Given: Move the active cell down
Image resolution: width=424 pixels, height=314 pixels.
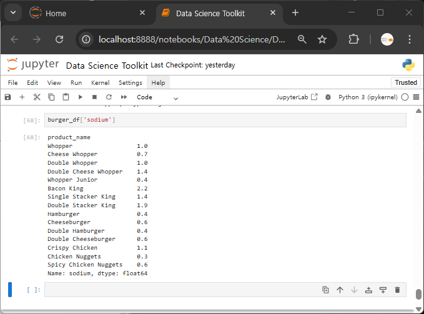Looking at the screenshot, I should click(x=354, y=290).
